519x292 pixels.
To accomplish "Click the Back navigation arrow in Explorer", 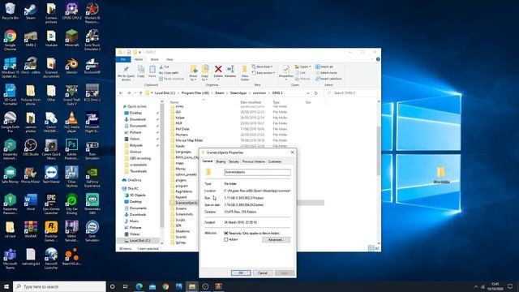I will 121,93.
